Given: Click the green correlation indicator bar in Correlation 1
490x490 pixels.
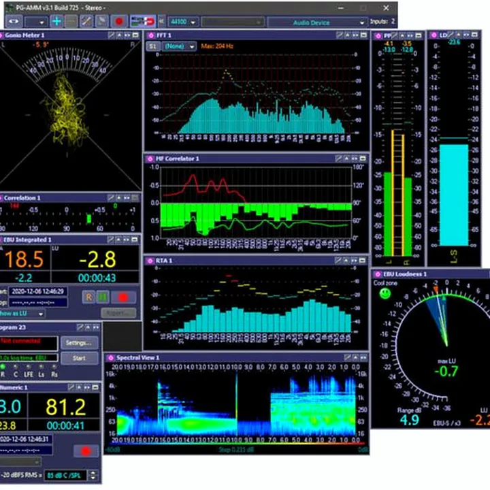Looking at the screenshot, I should tap(88, 218).
